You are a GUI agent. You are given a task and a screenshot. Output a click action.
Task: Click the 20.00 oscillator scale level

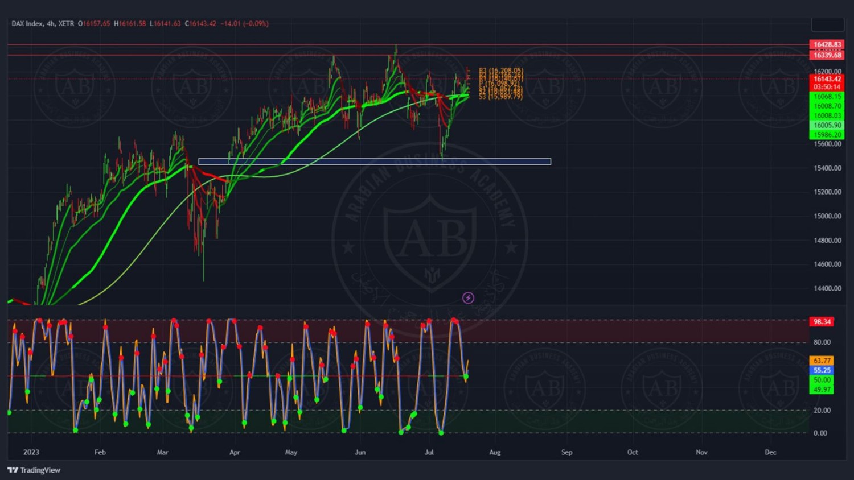[x=822, y=411]
